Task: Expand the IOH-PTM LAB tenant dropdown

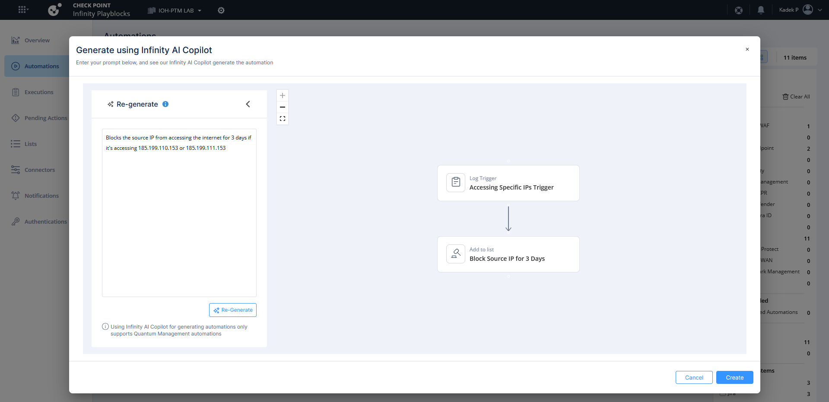Action: point(175,10)
